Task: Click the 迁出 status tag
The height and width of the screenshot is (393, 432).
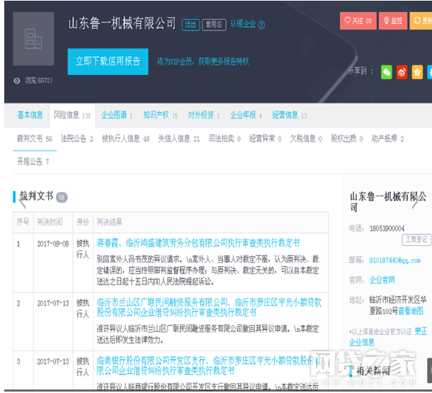Action: click(x=191, y=25)
